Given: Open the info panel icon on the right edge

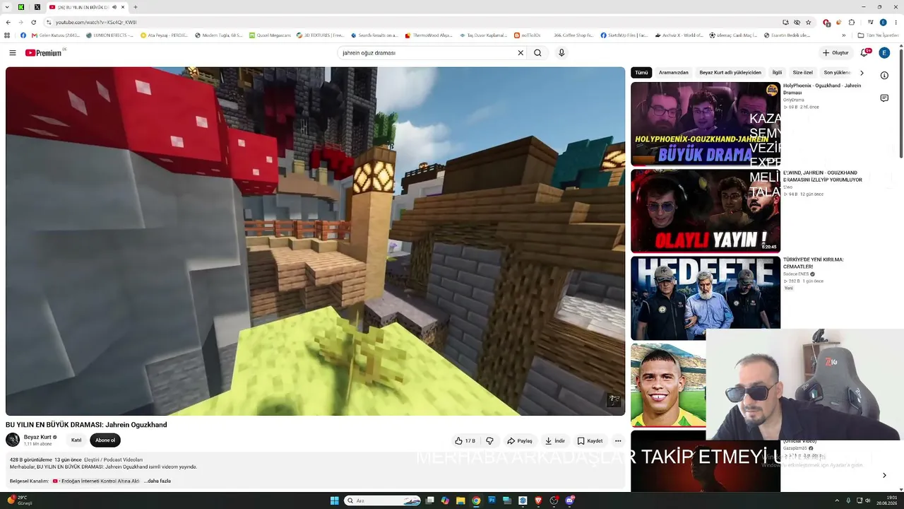Looking at the screenshot, I should (x=884, y=76).
